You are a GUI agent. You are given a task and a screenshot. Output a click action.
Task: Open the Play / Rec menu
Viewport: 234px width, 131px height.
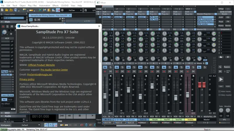tap(32, 6)
